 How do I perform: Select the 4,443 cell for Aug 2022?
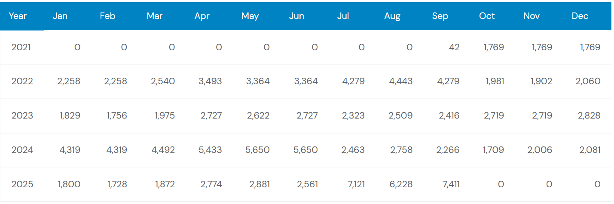click(400, 81)
